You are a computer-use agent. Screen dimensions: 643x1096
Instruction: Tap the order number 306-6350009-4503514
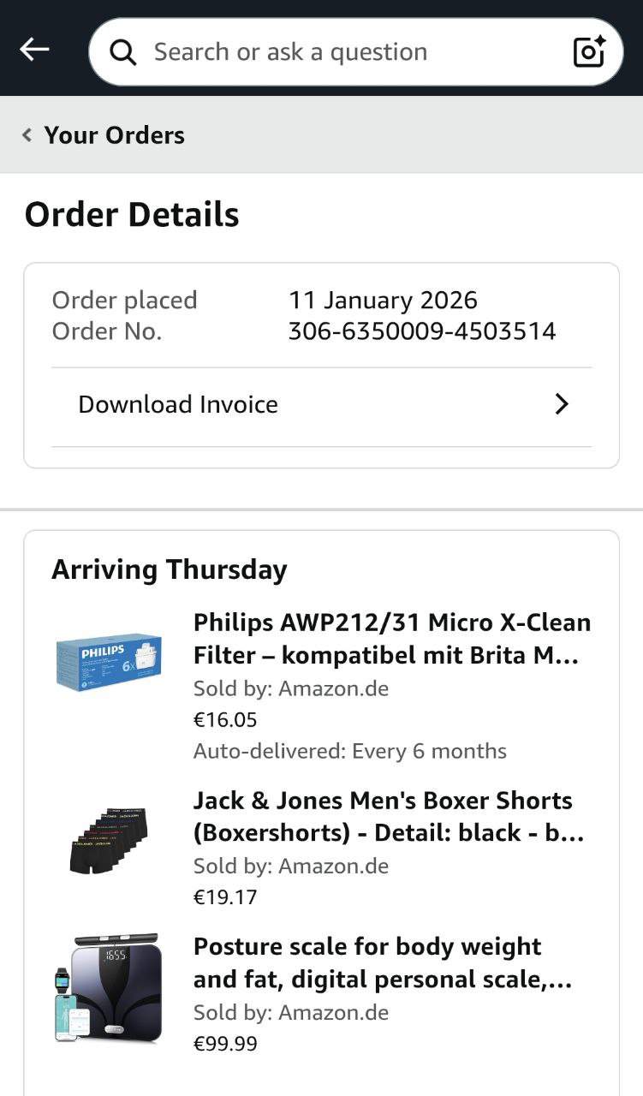422,331
